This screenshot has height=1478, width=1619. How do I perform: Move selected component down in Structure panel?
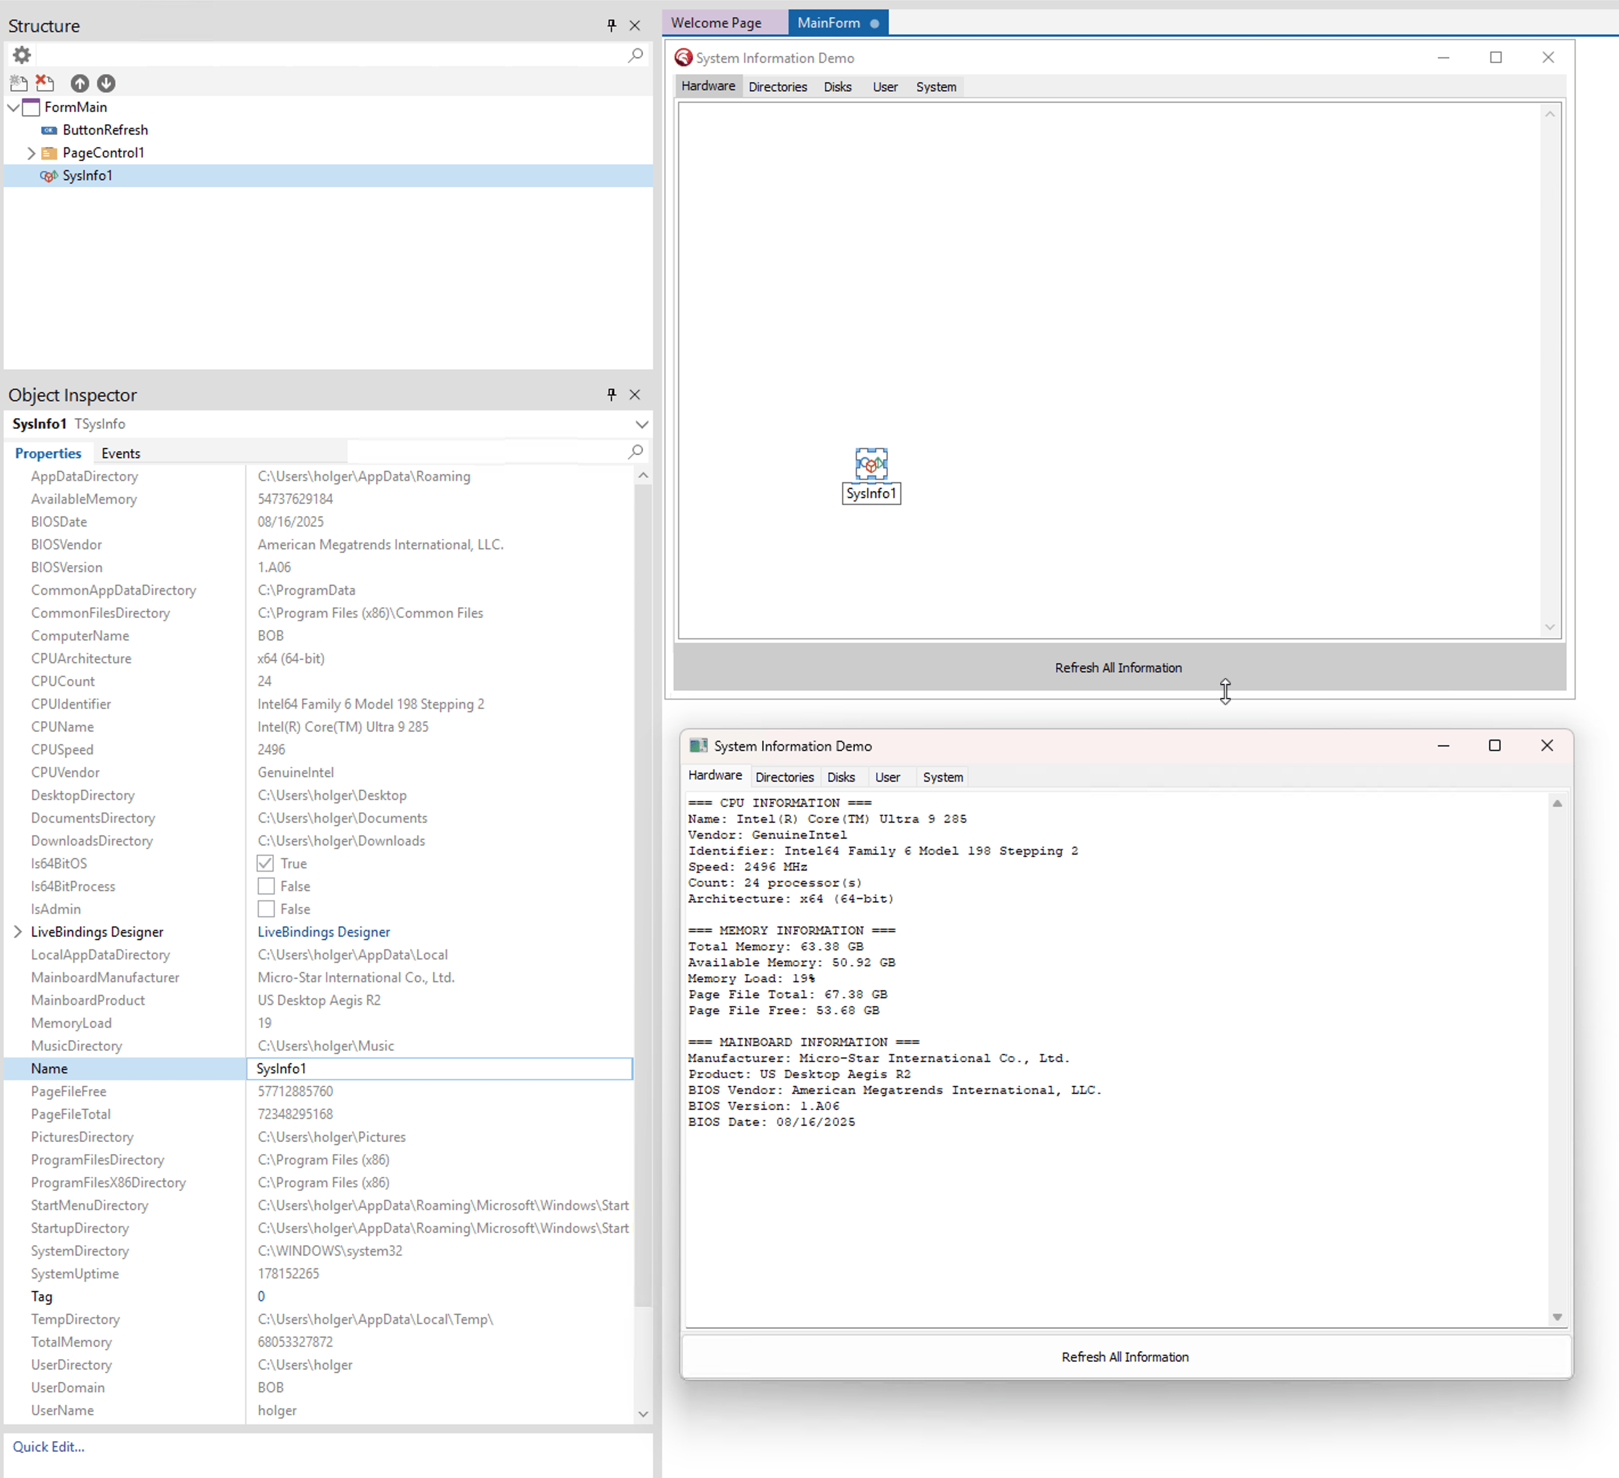pos(106,83)
